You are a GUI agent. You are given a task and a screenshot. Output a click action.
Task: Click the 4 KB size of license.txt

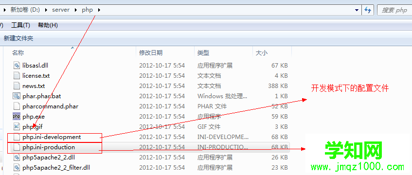[x=281, y=76]
